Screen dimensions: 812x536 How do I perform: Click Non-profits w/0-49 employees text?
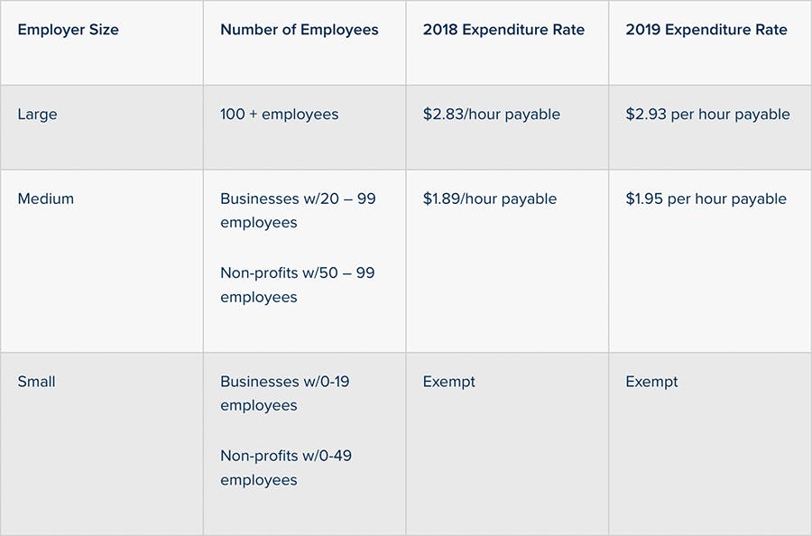[x=286, y=467]
